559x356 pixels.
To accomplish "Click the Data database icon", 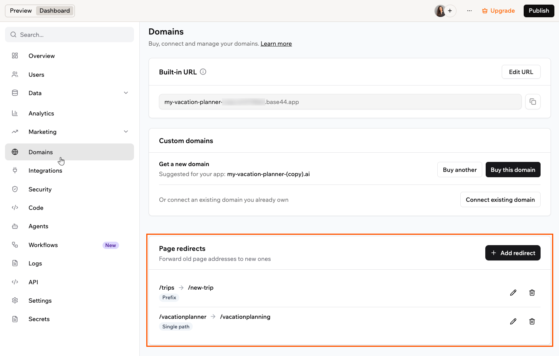I will tap(15, 93).
